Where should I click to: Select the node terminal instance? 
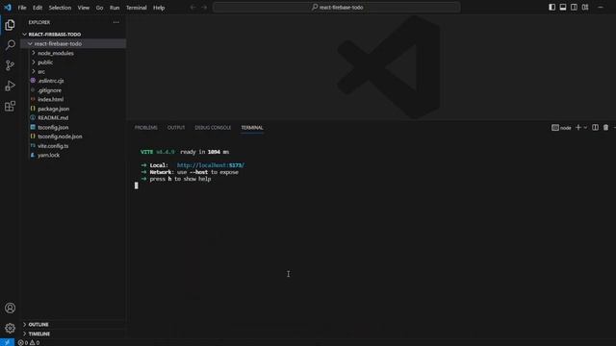pos(561,128)
